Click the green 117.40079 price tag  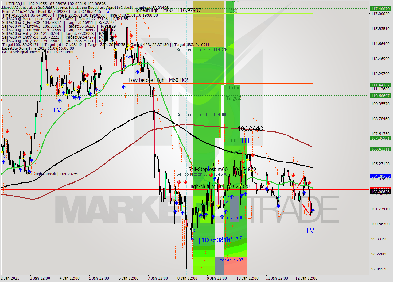coord(381,9)
